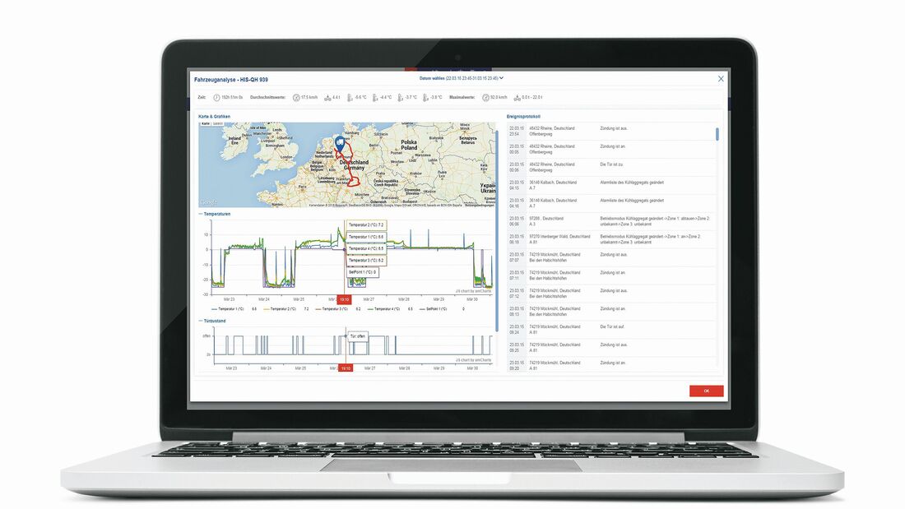Collapse the Türzustand chart section
Viewport: 905px width, 509px height.
201,321
